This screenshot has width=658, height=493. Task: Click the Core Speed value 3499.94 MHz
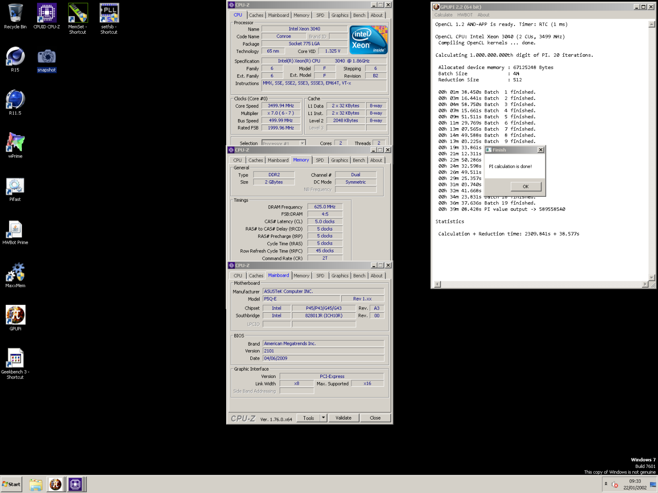tap(281, 106)
